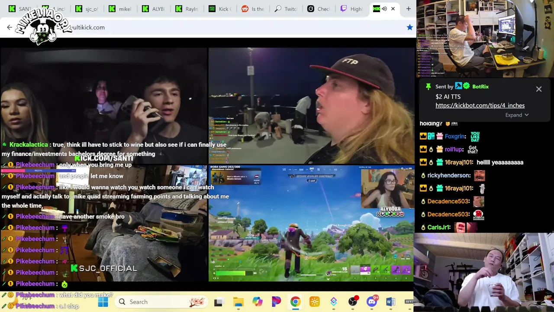554x312 pixels.
Task: Open Microsoft Word from the taskbar
Action: click(390, 302)
